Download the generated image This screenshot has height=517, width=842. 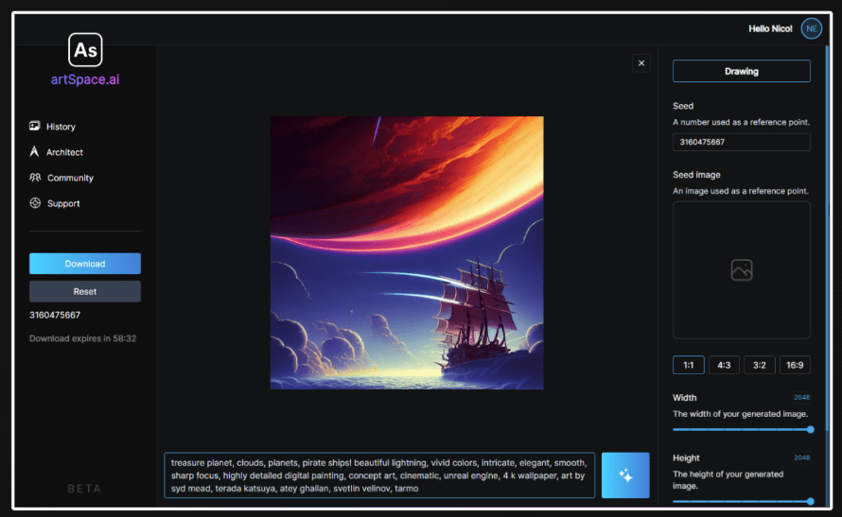tap(85, 264)
